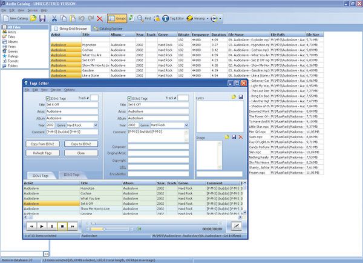This screenshot has height=263, width=363.
Task: Open the Service menu in Tags Editor
Action: [x=55, y=90]
